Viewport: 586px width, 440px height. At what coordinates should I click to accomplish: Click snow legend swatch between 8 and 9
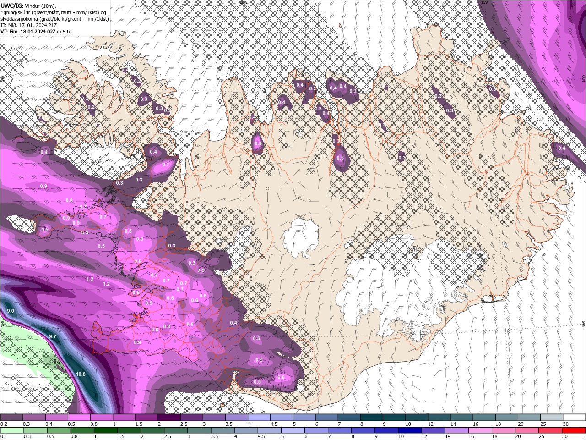pos(372,418)
